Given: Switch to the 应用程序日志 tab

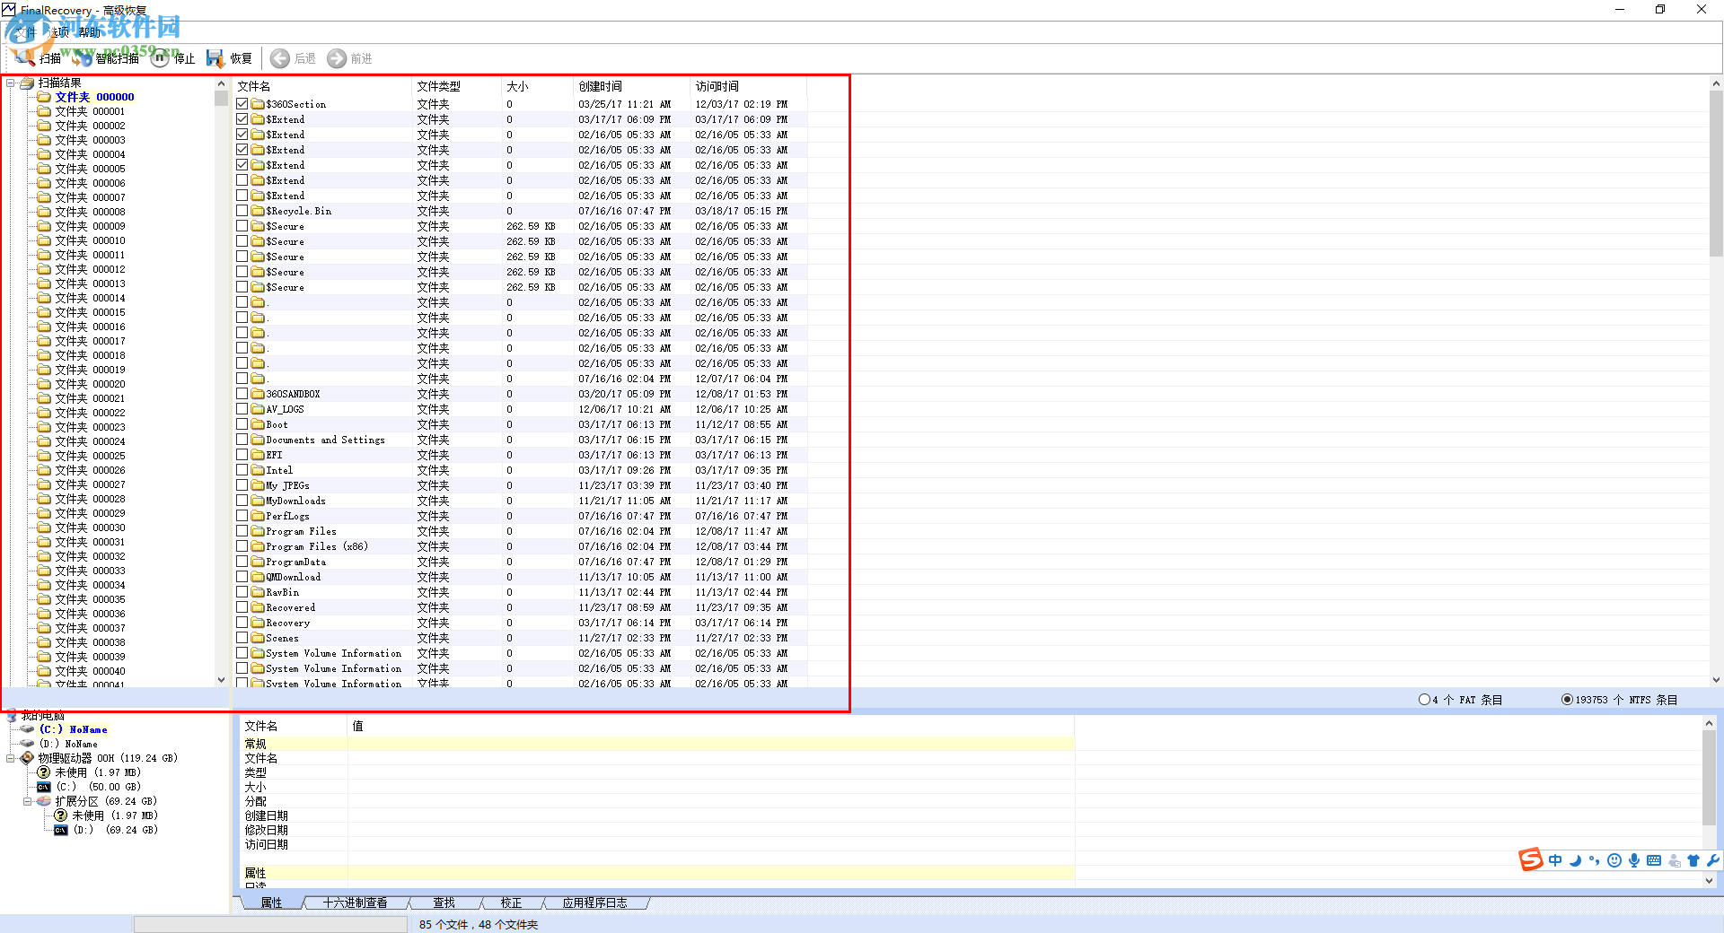Looking at the screenshot, I should pos(595,902).
